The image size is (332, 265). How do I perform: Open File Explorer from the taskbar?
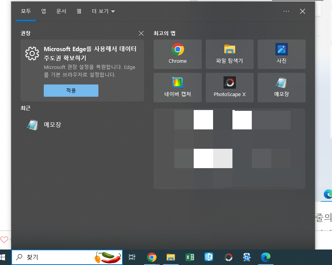click(x=171, y=257)
